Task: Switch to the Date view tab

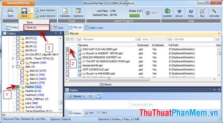Action: pyautogui.click(x=58, y=28)
